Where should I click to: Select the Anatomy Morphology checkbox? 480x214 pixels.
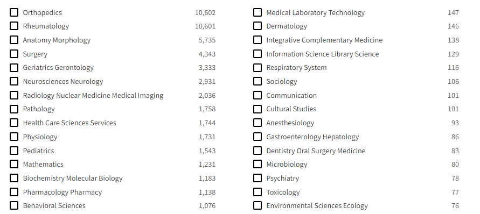pos(14,40)
